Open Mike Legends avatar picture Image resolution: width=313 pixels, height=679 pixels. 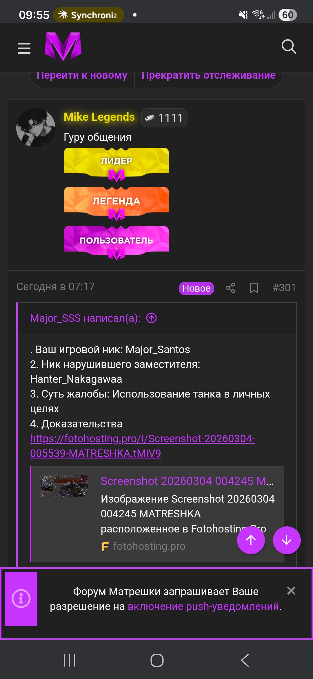pyautogui.click(x=36, y=128)
